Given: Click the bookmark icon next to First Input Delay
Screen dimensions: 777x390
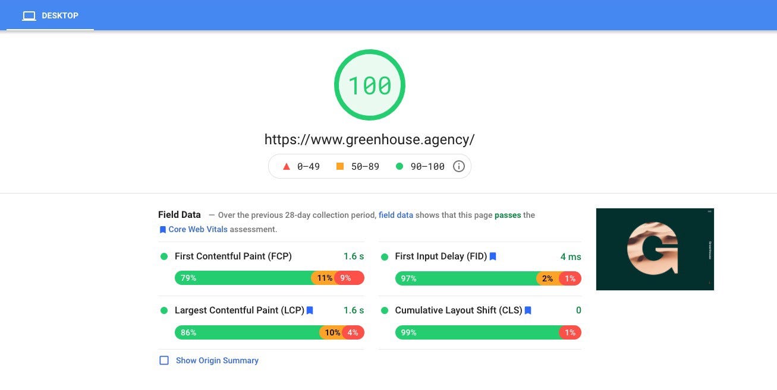Looking at the screenshot, I should 493,256.
